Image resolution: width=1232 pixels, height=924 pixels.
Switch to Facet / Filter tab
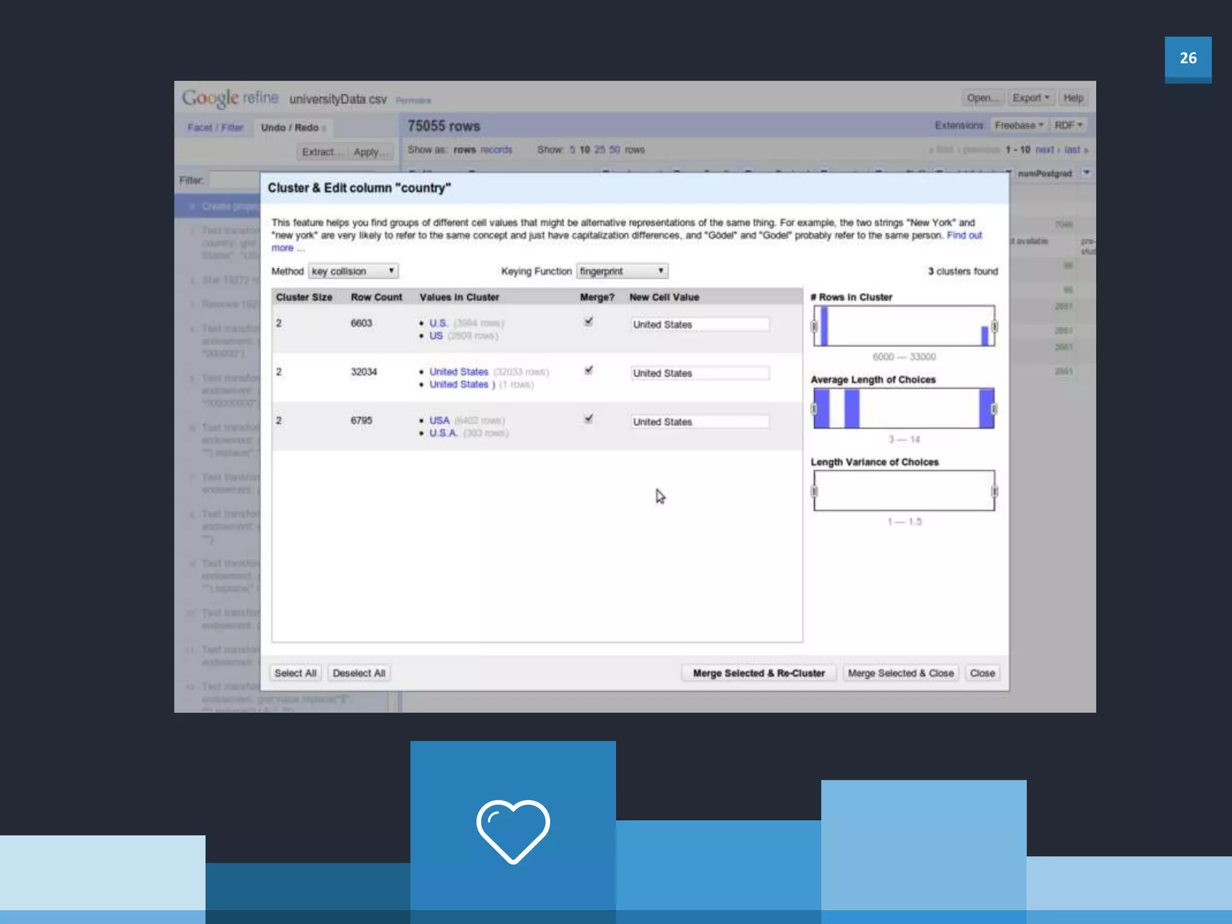point(215,128)
